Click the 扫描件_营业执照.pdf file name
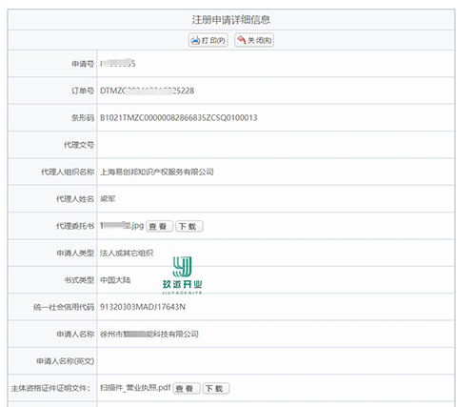This screenshot has height=407, width=476. pyautogui.click(x=135, y=388)
